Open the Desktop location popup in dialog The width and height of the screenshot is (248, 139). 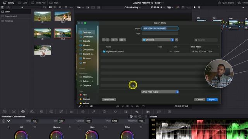point(158,40)
